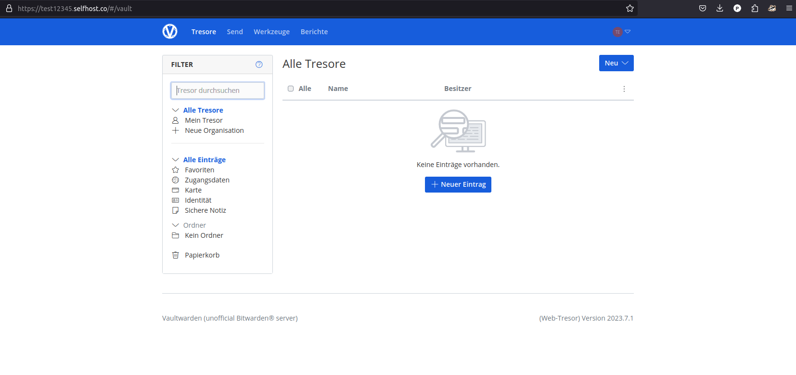Select the Papierkorb trash filter
Screen dimensions: 796x375
pyautogui.click(x=202, y=255)
